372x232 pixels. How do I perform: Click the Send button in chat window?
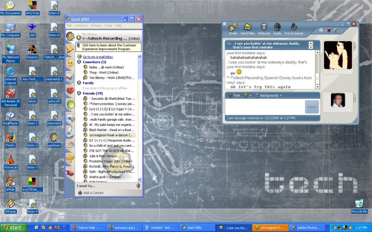312,107
